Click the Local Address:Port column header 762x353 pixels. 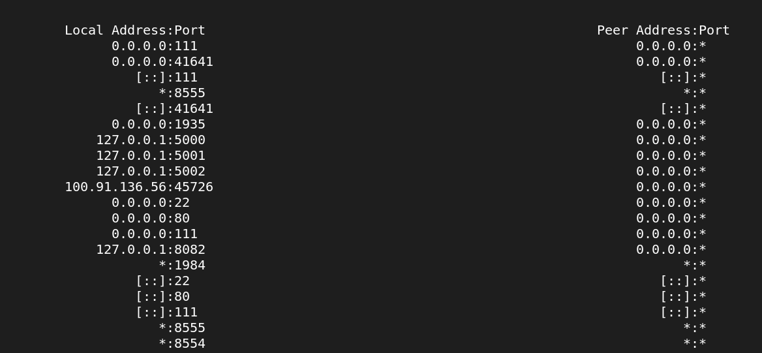135,31
